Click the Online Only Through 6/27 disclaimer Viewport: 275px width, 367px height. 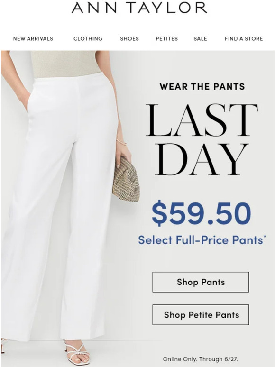201,359
